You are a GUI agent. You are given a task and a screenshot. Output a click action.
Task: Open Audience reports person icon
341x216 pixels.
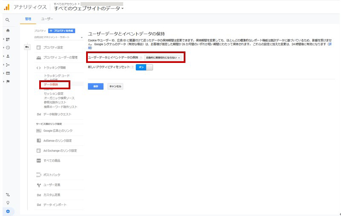click(8, 56)
